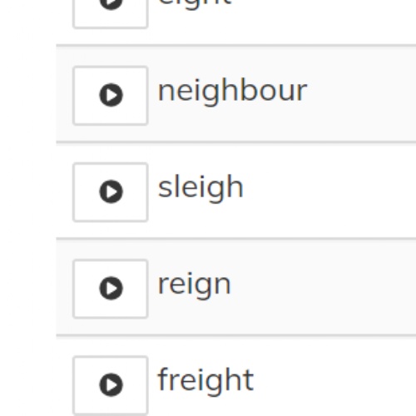Click empty space right of "eight"
The image size is (416, 416).
click(x=324, y=17)
